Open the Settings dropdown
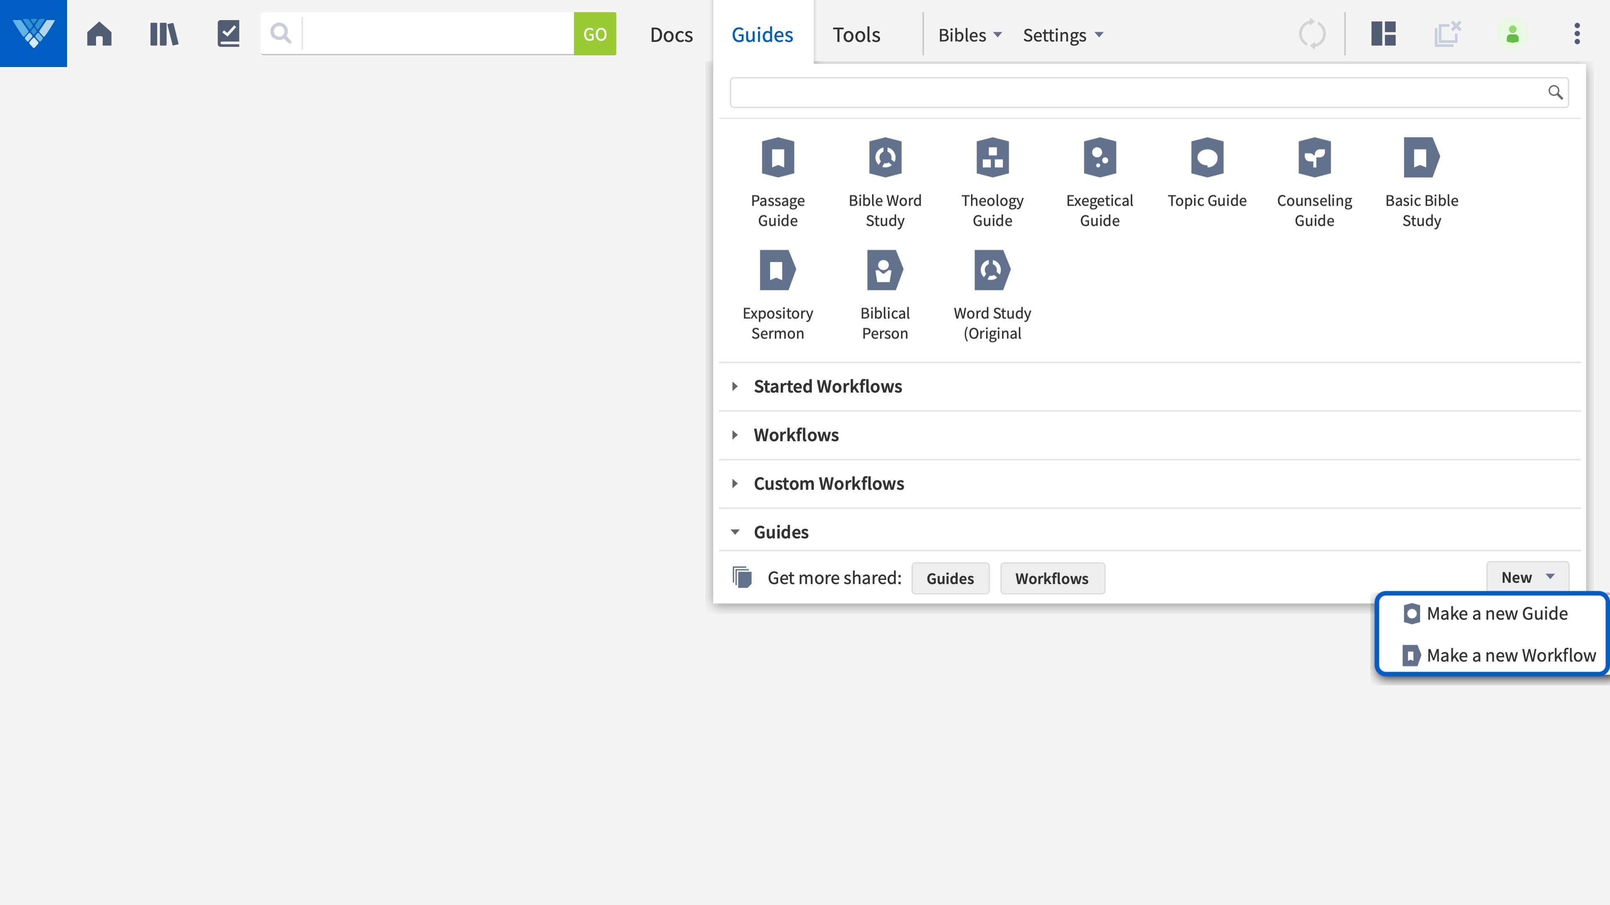 [x=1063, y=35]
